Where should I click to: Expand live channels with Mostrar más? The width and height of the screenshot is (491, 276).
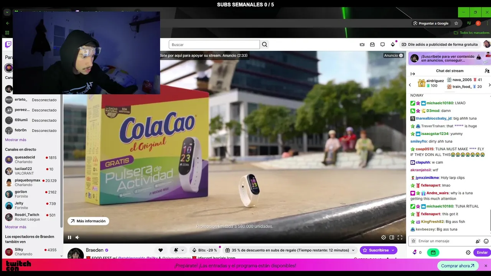point(16,227)
